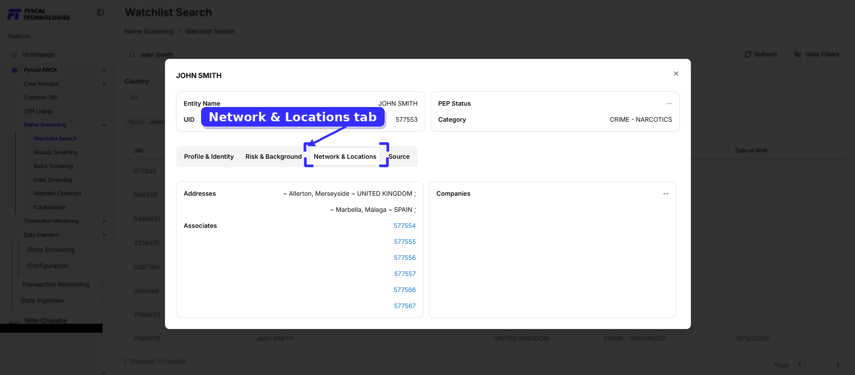The width and height of the screenshot is (855, 375).
Task: Collapse the Fyscal ARCX section chevron
Action: tap(104, 70)
